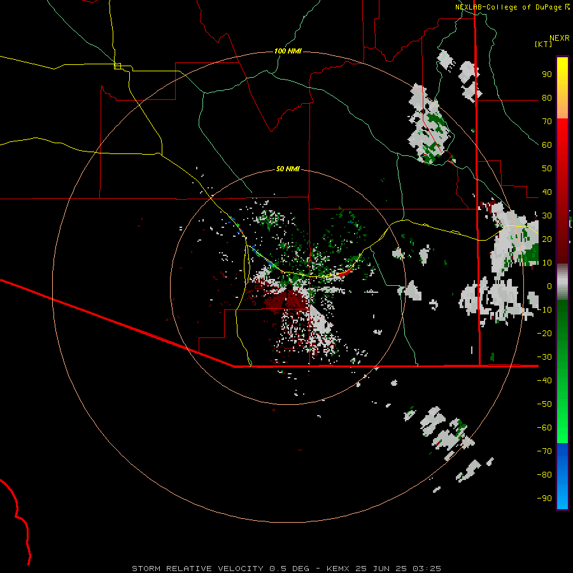Click the 60 value on the velocity scale
The image size is (573, 573).
547,145
